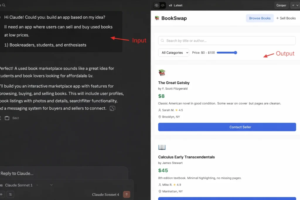This screenshot has width=300, height=200.
Task: Click the plus attachment icon in reply box
Action: pyautogui.click(x=1, y=194)
